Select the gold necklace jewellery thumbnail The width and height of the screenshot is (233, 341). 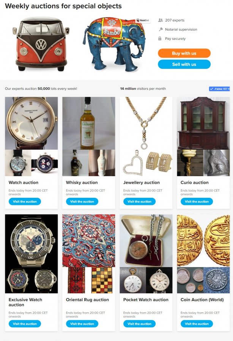tap(146, 123)
